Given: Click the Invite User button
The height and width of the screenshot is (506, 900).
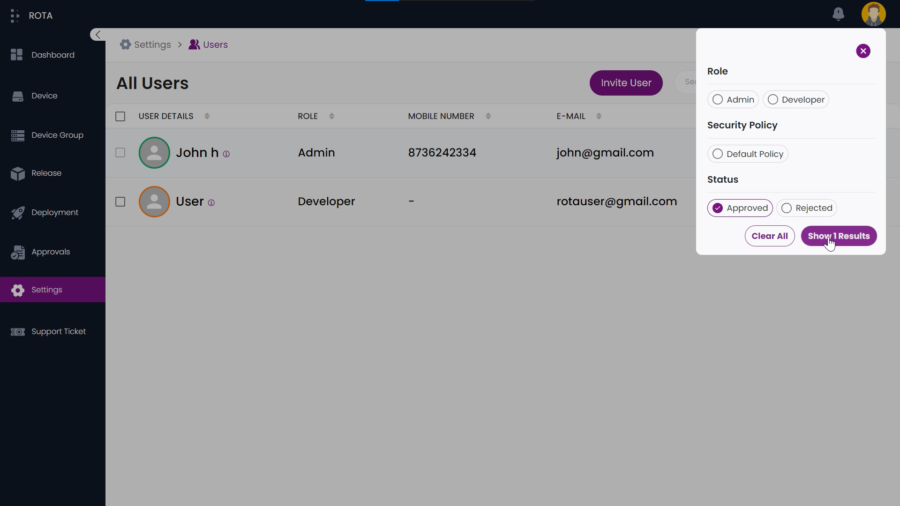Looking at the screenshot, I should pyautogui.click(x=626, y=82).
